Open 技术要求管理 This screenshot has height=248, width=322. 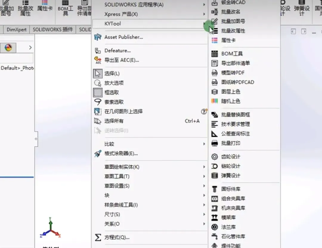pos(235,124)
